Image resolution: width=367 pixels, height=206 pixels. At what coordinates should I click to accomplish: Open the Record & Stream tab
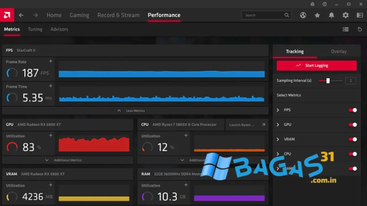118,15
